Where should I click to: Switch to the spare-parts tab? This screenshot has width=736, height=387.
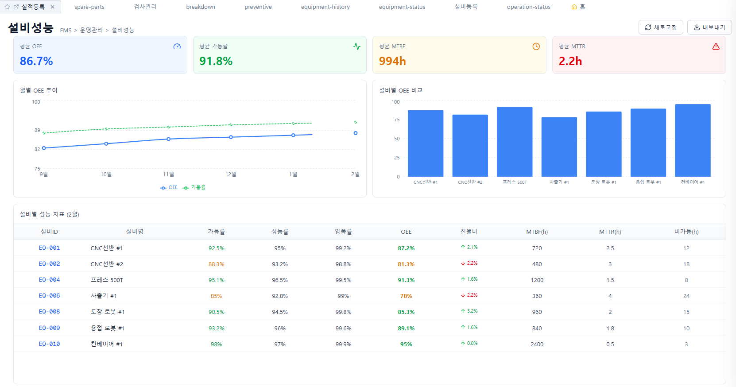[89, 7]
